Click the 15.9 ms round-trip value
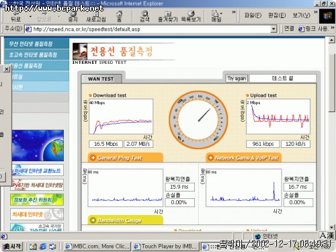 pos(179,187)
